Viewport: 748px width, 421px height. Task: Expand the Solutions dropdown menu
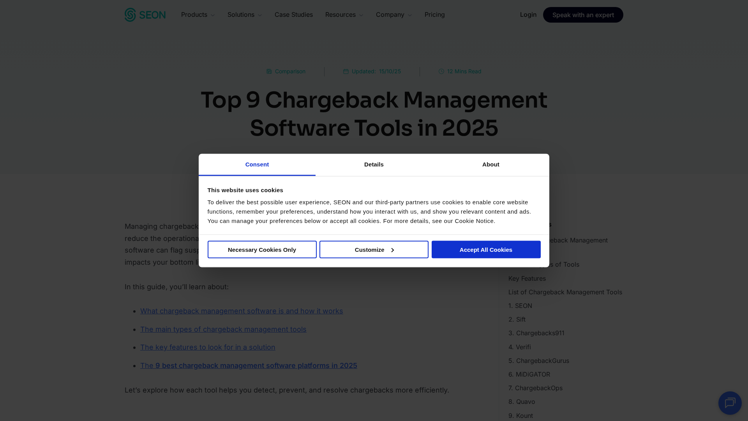click(245, 15)
